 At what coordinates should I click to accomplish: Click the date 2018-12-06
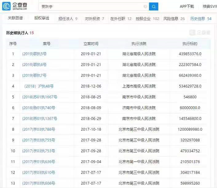coord(91,86)
